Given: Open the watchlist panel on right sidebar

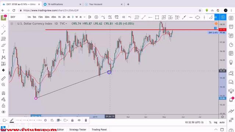Looking at the screenshot, I should (231, 18).
